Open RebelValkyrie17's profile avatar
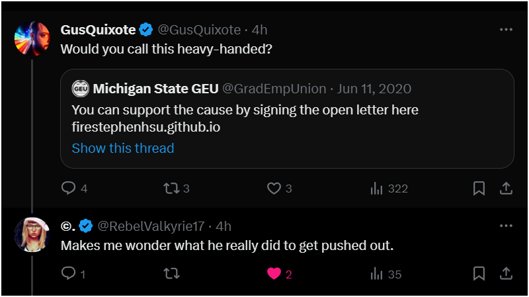This screenshot has height=297, width=529. pos(31,233)
